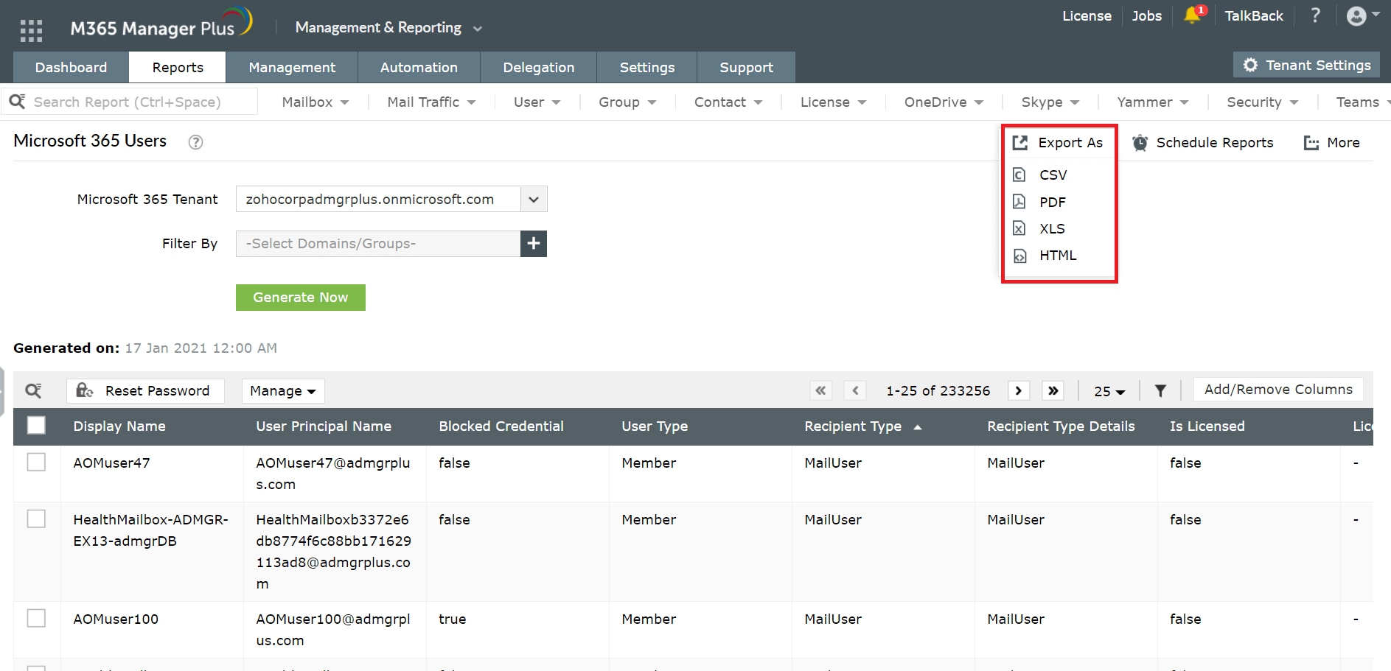Open the Mail Traffic reports dropdown

point(431,102)
